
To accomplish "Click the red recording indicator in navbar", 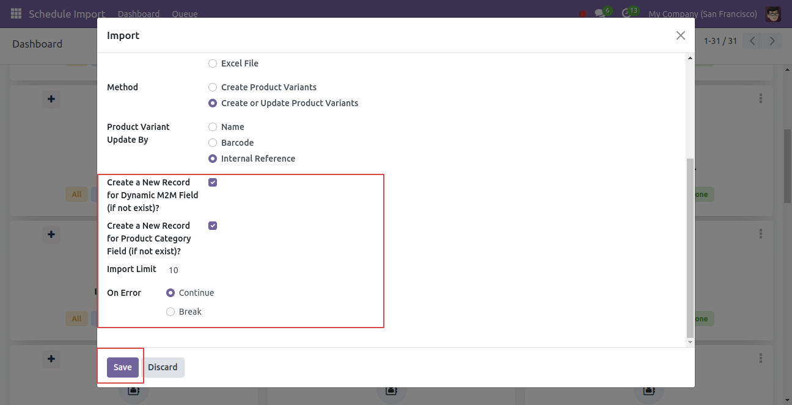I will coord(584,14).
